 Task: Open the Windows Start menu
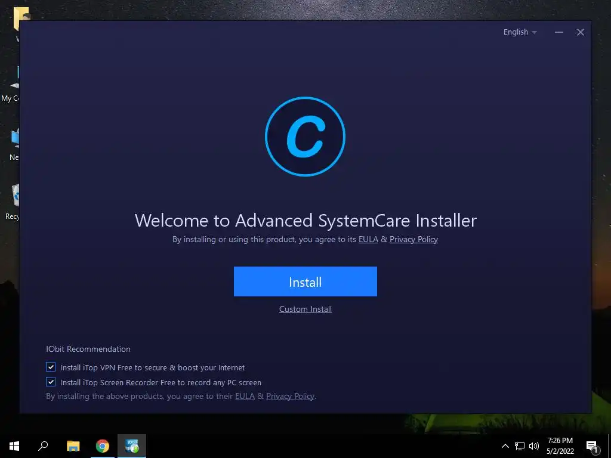[x=14, y=446]
